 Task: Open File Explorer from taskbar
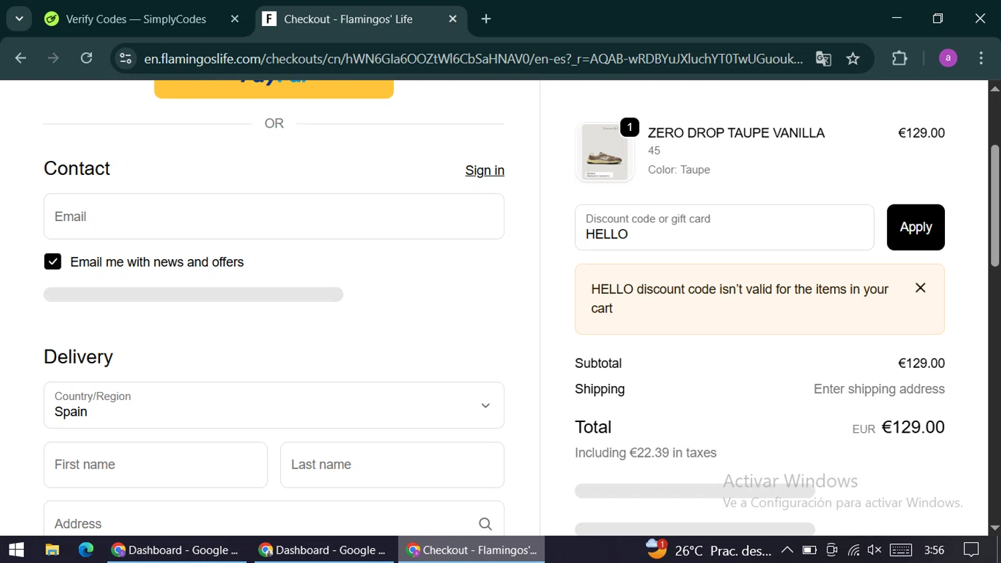52,550
